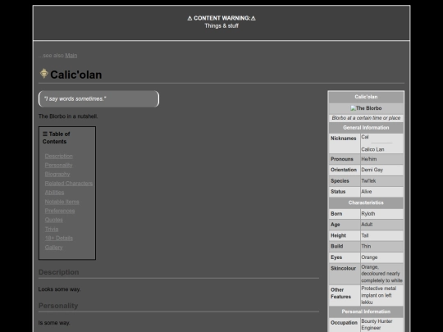Click 'Protective metal implant on left lekku' cell
Viewport: 443px width, 332px height.
pos(381,295)
